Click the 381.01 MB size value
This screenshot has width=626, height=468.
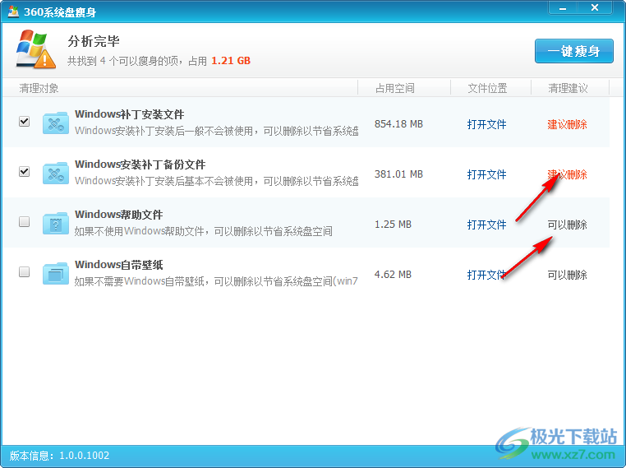(x=398, y=174)
